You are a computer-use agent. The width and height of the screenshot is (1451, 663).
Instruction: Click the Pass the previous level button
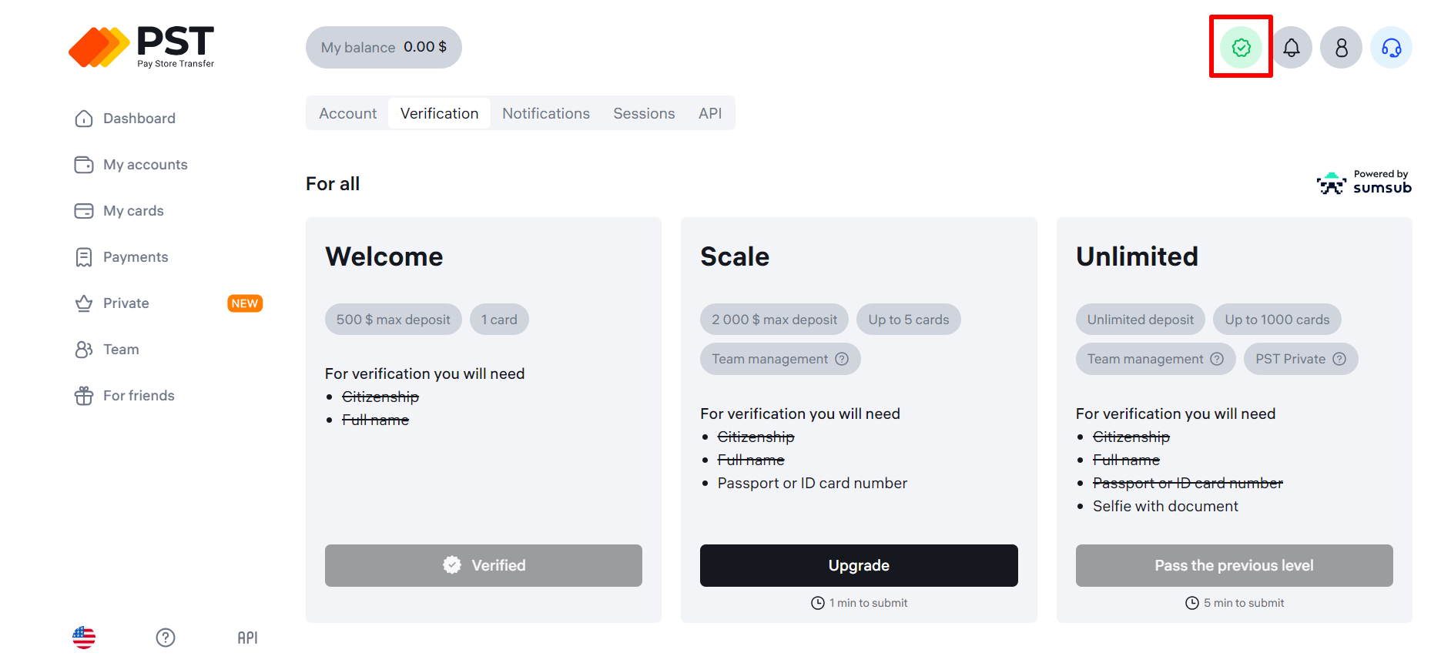coord(1234,565)
